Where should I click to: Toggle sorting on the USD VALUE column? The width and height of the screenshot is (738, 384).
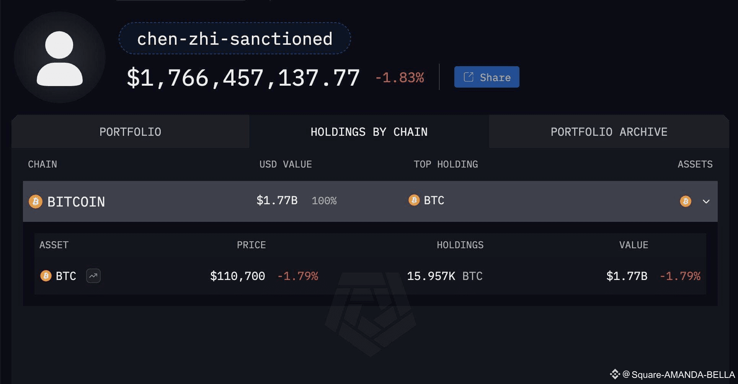(x=285, y=164)
